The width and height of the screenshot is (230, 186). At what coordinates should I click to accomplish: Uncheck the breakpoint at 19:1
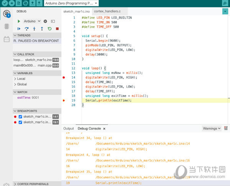coord(20,122)
